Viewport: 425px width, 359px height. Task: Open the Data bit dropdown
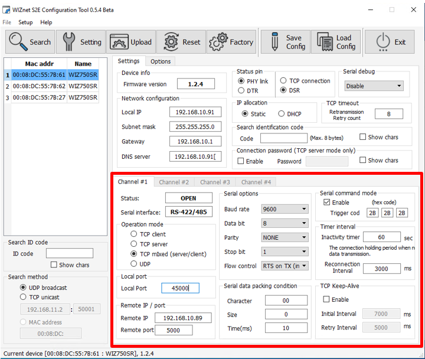coord(285,223)
